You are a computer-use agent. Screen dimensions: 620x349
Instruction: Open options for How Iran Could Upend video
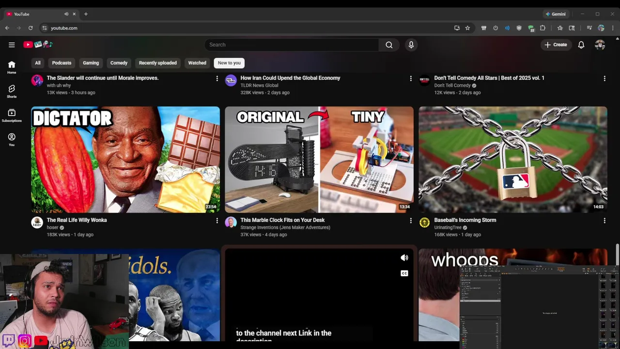coord(411,79)
